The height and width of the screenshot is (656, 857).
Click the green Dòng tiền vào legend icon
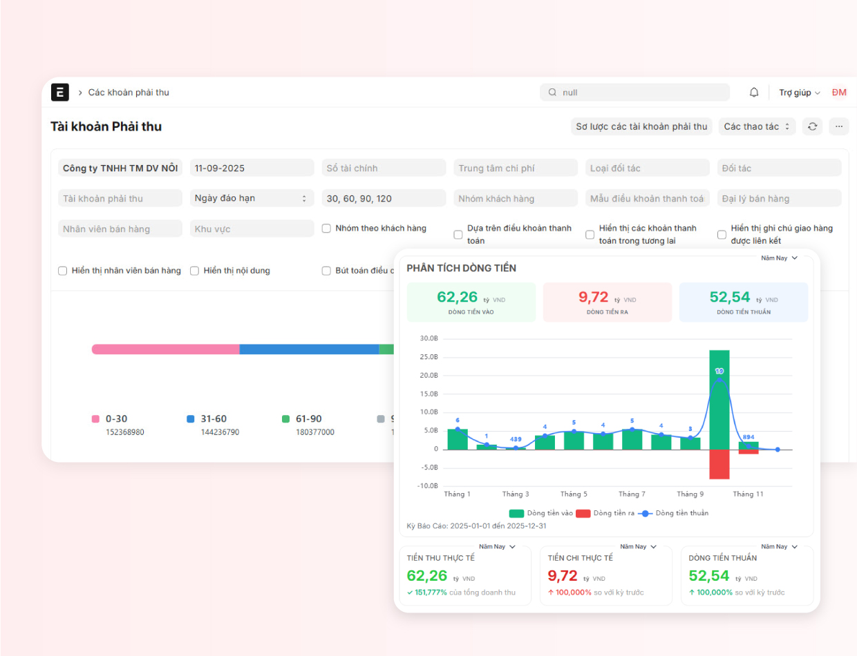[516, 514]
